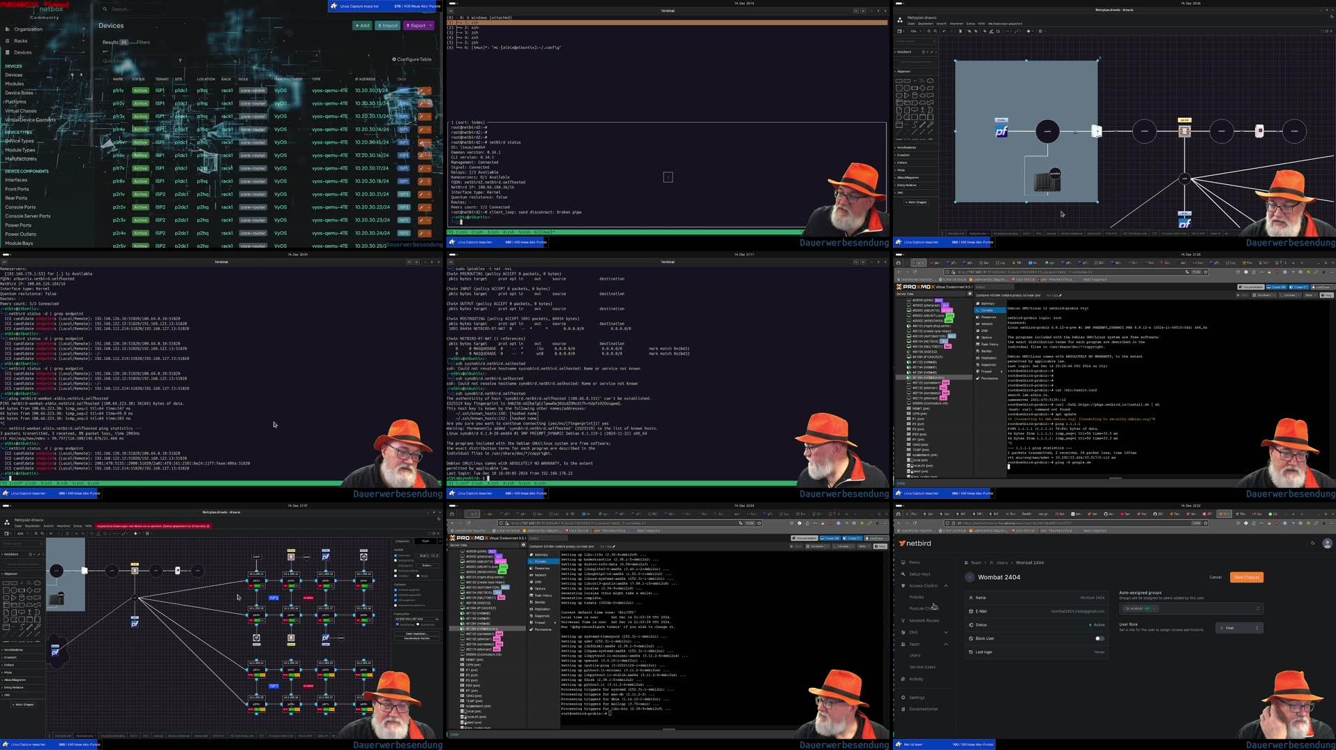Open the Extras menu in the 20:36 draw.io window
Image resolution: width=1336 pixels, height=750 pixels.
click(970, 24)
